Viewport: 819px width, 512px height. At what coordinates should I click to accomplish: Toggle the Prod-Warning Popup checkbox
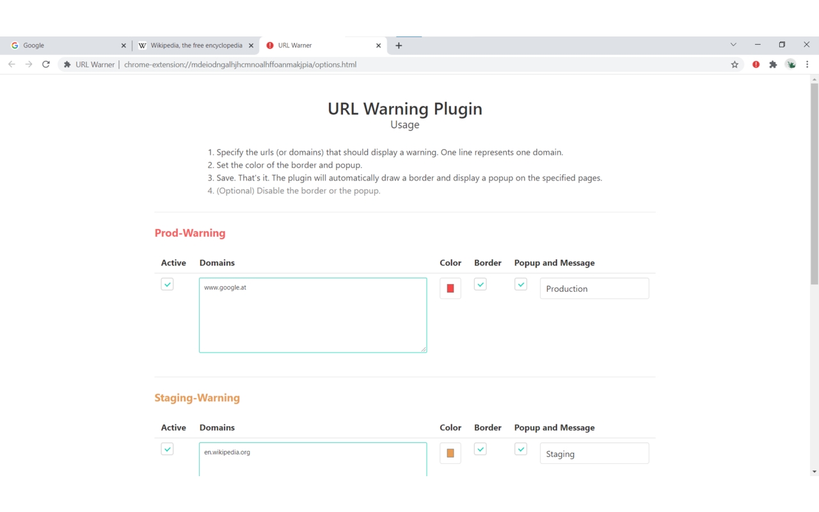(x=521, y=284)
